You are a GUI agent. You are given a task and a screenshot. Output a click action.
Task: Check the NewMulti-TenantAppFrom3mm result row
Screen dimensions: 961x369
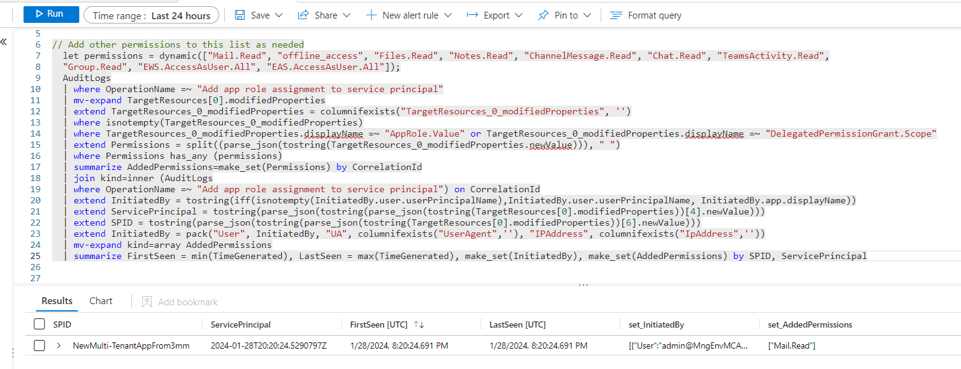(39, 346)
